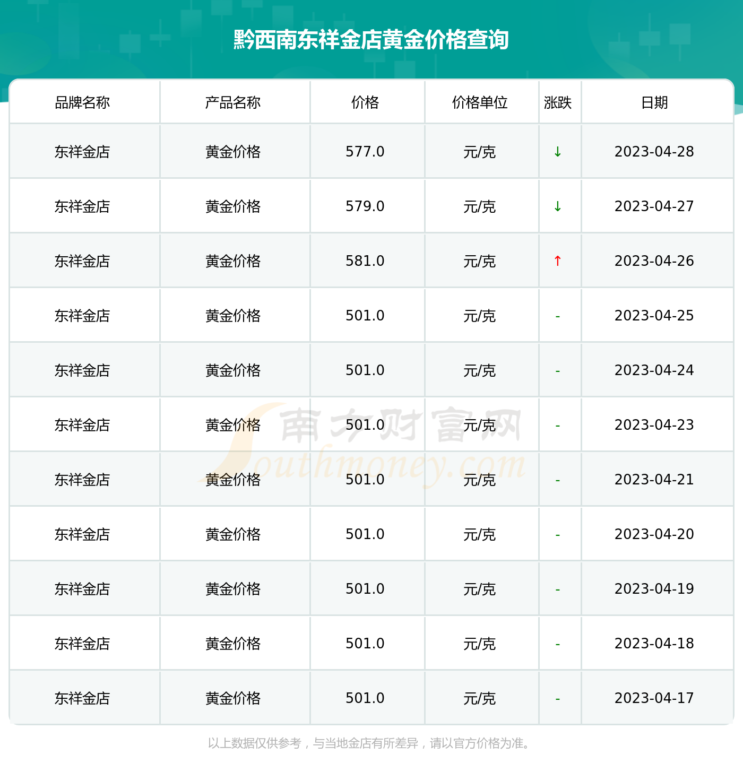The image size is (743, 772).
Task: Click the 价格 column header
Action: click(365, 102)
